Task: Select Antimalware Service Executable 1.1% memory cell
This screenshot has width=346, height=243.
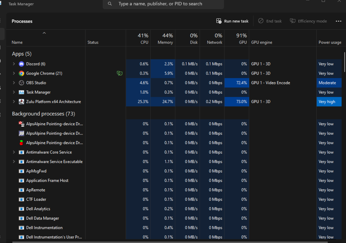Action: 163,162
